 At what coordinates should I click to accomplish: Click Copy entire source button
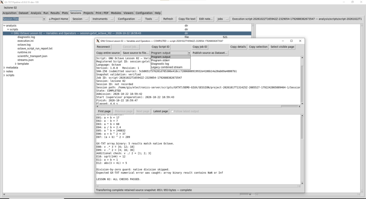pyautogui.click(x=108, y=53)
